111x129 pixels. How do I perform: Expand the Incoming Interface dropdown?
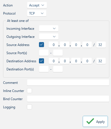(x=49, y=28)
